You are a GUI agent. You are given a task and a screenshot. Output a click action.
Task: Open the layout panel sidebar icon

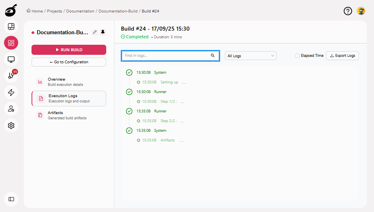click(11, 27)
